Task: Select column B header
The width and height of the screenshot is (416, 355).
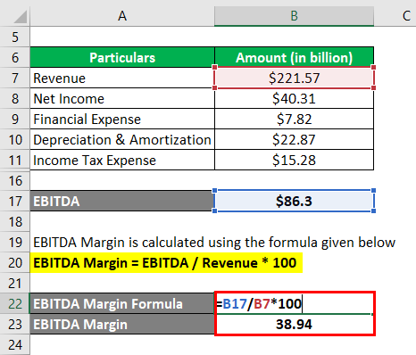Action: click(x=294, y=16)
